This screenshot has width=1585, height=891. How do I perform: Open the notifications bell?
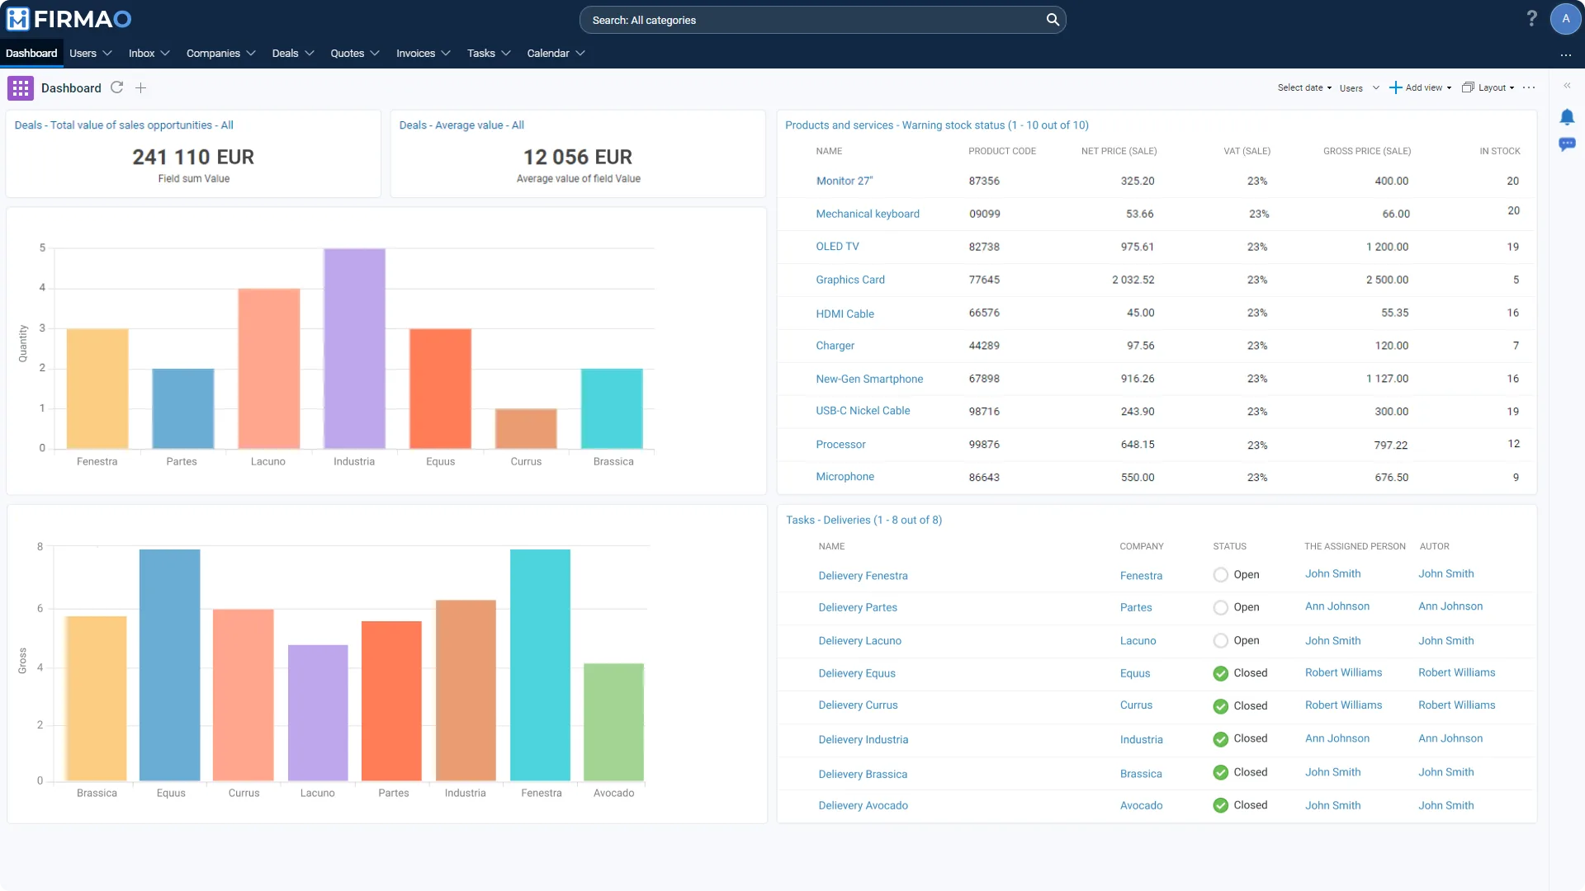[1567, 117]
